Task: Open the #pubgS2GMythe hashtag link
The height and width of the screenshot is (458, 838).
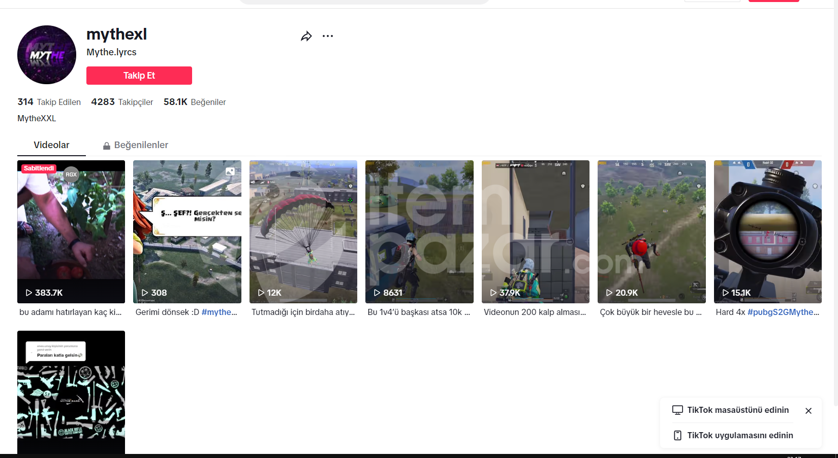Action: click(x=783, y=312)
